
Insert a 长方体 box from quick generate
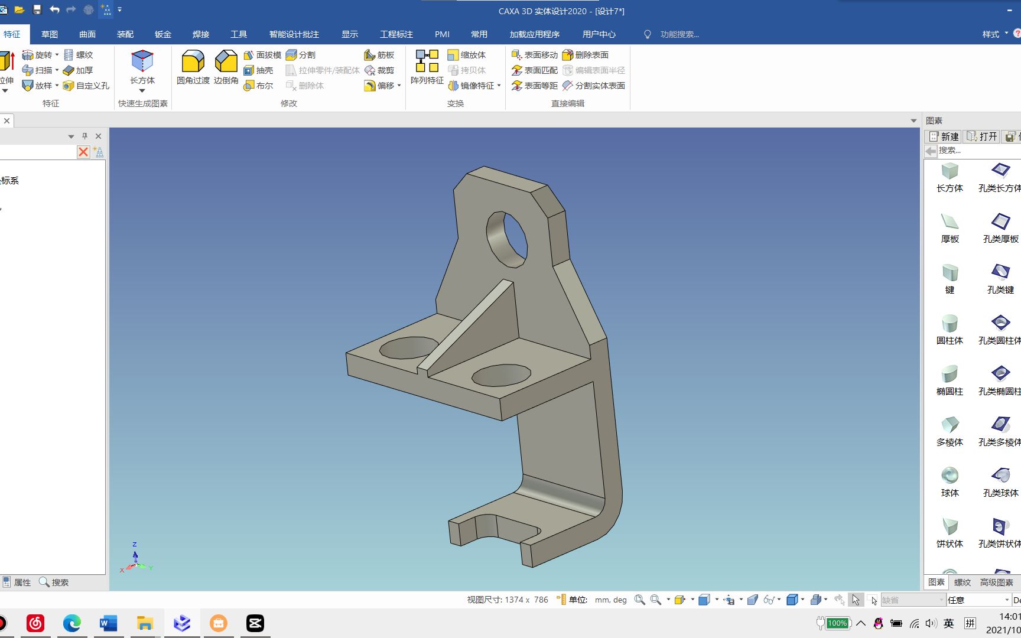[142, 67]
